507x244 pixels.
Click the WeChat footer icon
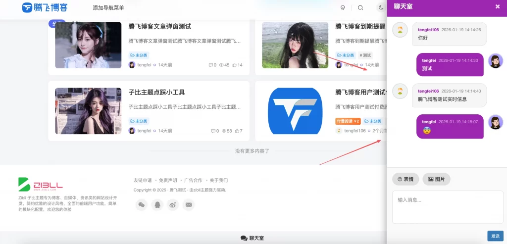pos(141,204)
